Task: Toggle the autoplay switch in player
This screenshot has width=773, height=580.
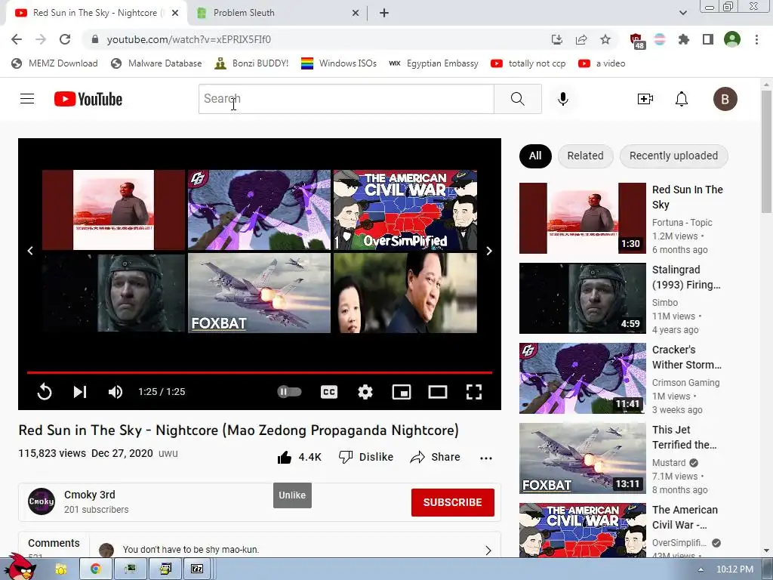Action: click(x=289, y=392)
